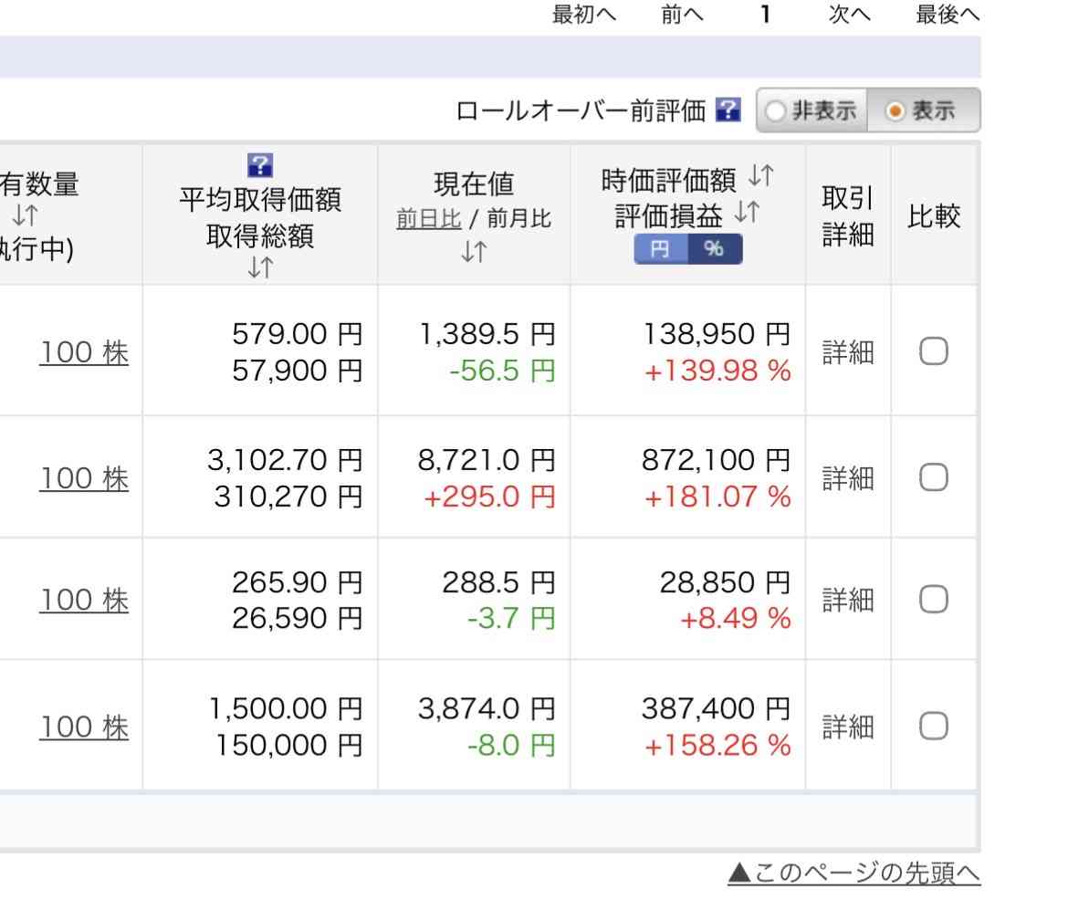Check compare box for 8,721.0 円 row
Image resolution: width=1068 pixels, height=910 pixels.
click(x=932, y=476)
